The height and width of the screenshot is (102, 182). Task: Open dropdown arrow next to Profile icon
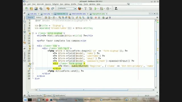[110, 8]
